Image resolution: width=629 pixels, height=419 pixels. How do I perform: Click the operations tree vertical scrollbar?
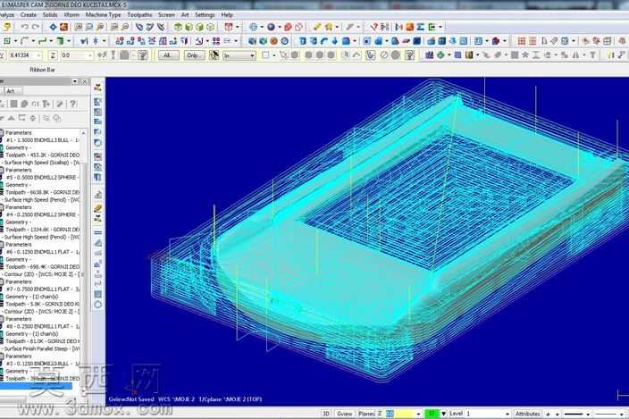[x=83, y=261]
